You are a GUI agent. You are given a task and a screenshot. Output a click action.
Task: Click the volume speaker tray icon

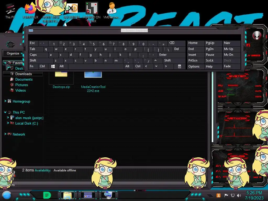pos(239,195)
